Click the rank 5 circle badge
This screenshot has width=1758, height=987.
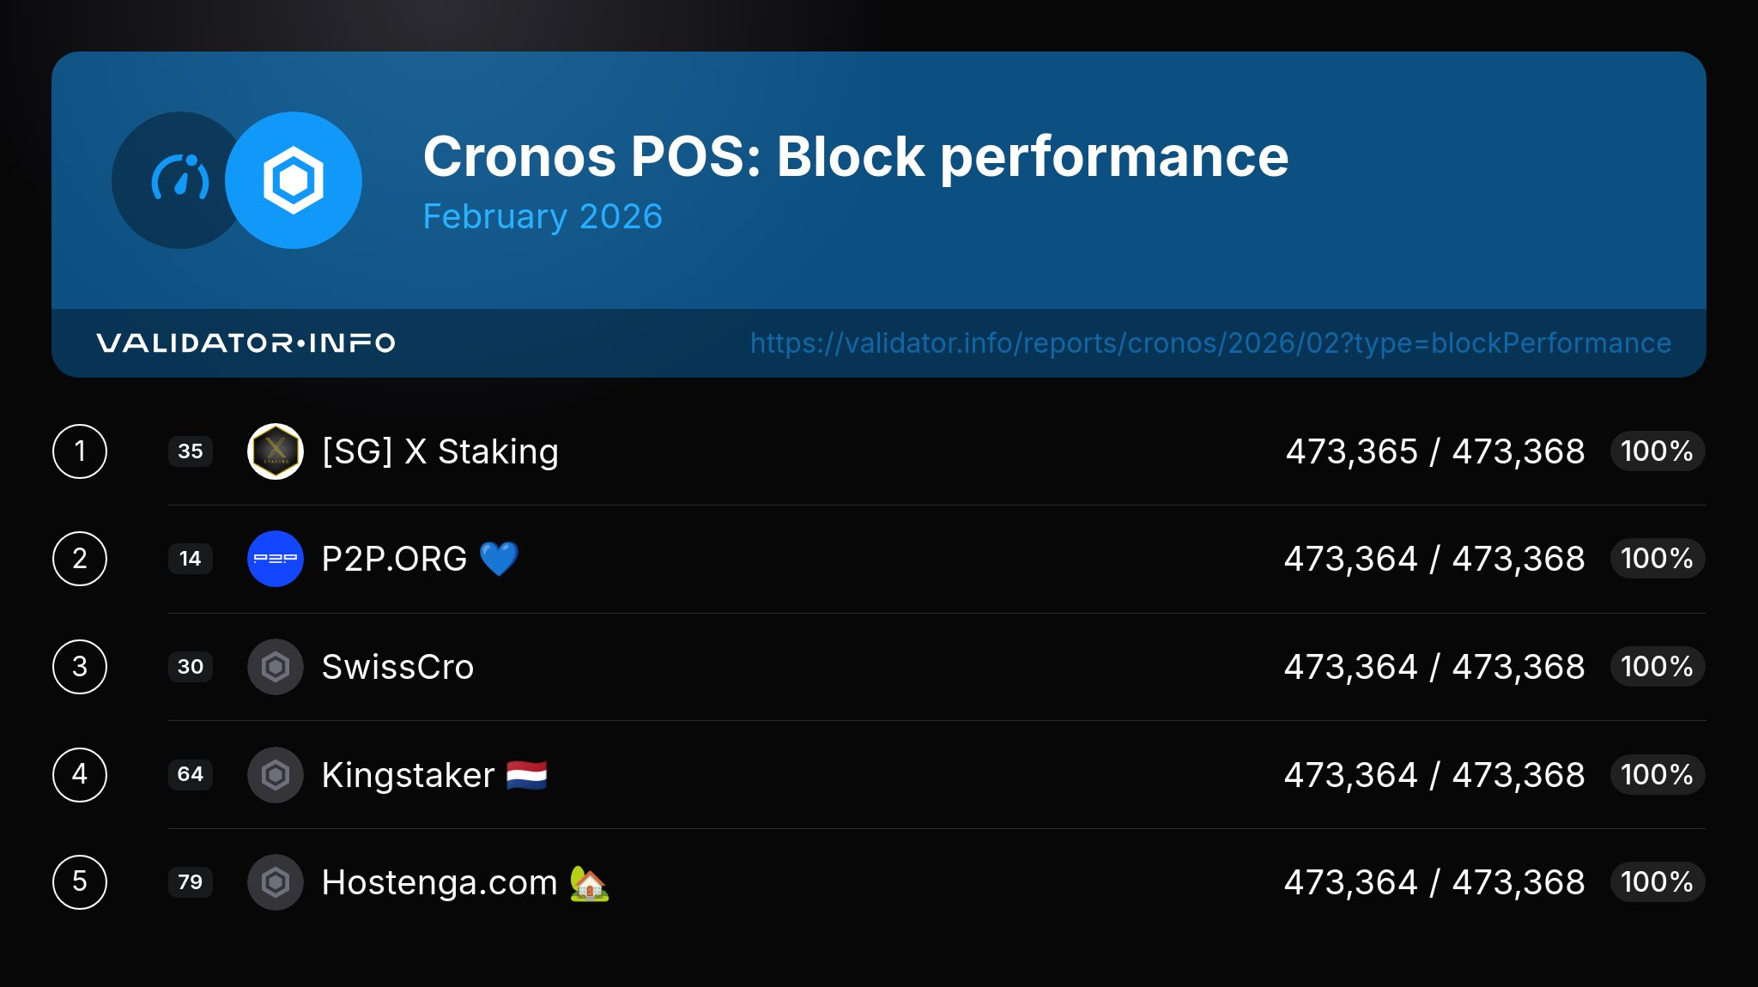(x=80, y=882)
